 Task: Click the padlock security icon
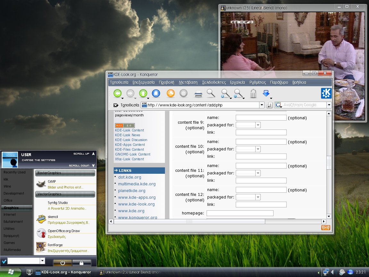[253, 94]
